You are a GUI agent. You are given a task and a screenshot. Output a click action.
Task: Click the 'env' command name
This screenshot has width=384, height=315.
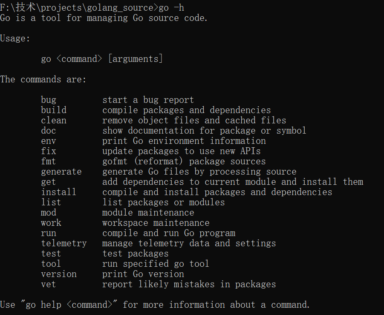click(x=49, y=141)
